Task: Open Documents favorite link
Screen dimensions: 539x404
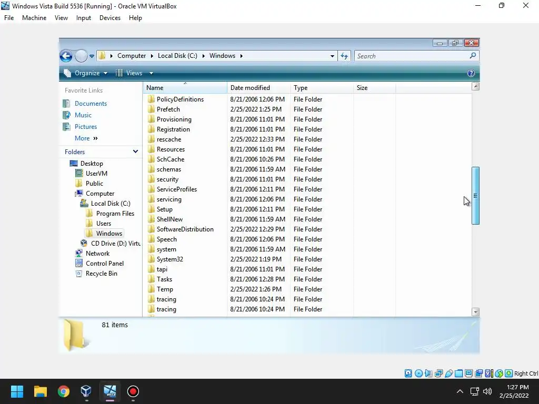Action: (x=91, y=104)
